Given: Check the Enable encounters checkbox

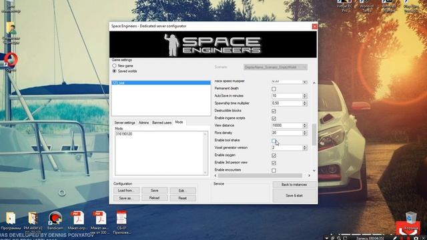Looking at the screenshot, I should 274,171.
